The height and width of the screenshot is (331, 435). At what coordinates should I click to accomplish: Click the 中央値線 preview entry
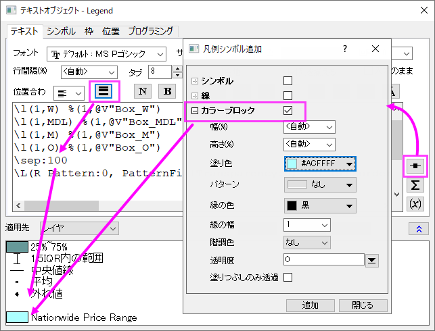click(52, 270)
